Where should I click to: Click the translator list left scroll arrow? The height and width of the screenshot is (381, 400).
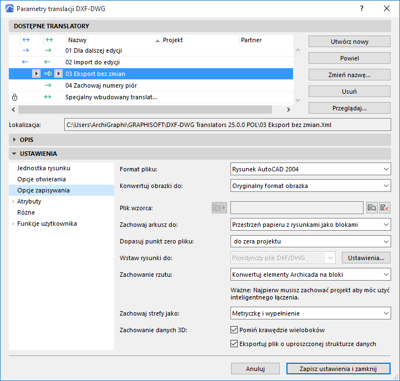pos(13,110)
